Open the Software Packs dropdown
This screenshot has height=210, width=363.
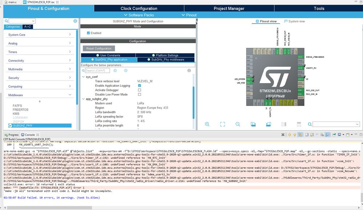pos(139,15)
